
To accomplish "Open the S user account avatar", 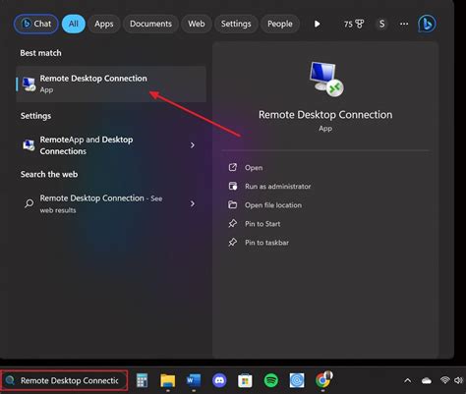I will click(x=381, y=24).
